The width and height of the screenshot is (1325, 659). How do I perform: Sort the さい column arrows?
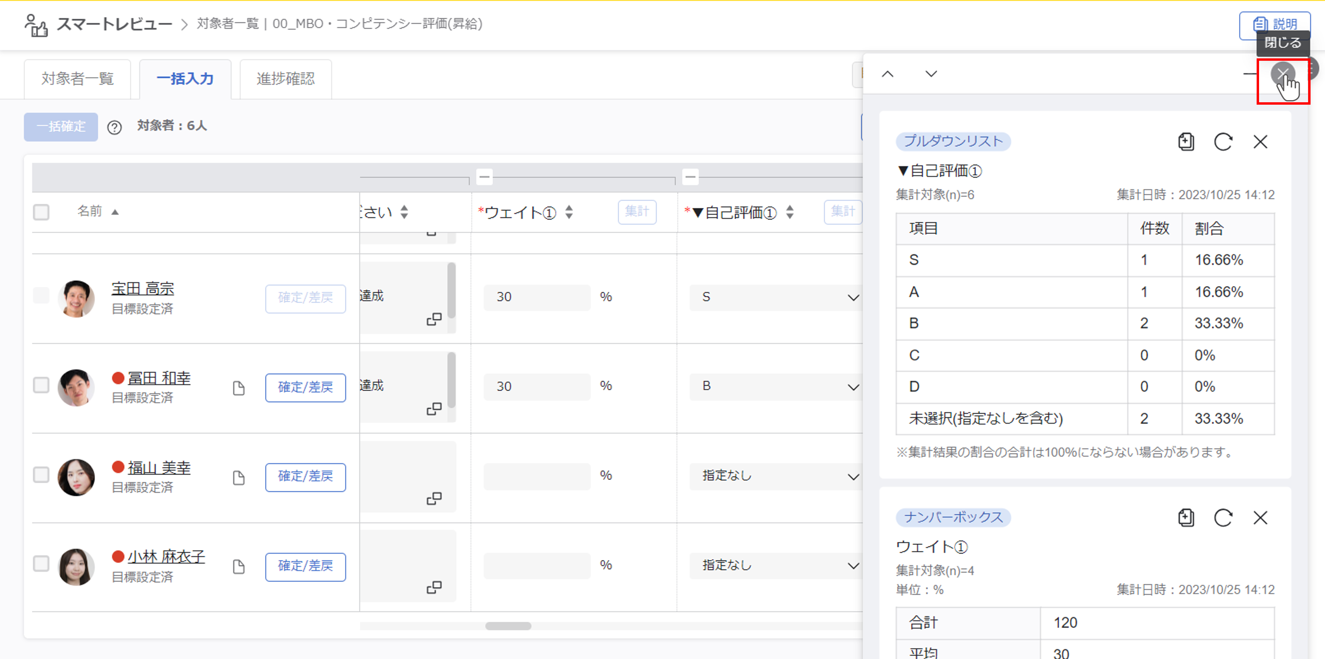coord(404,212)
